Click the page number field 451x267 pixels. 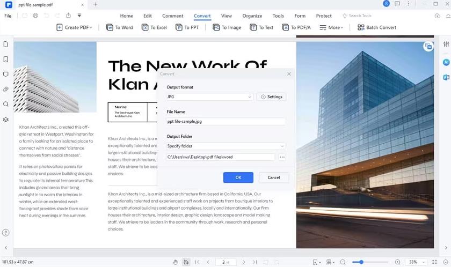point(226,262)
